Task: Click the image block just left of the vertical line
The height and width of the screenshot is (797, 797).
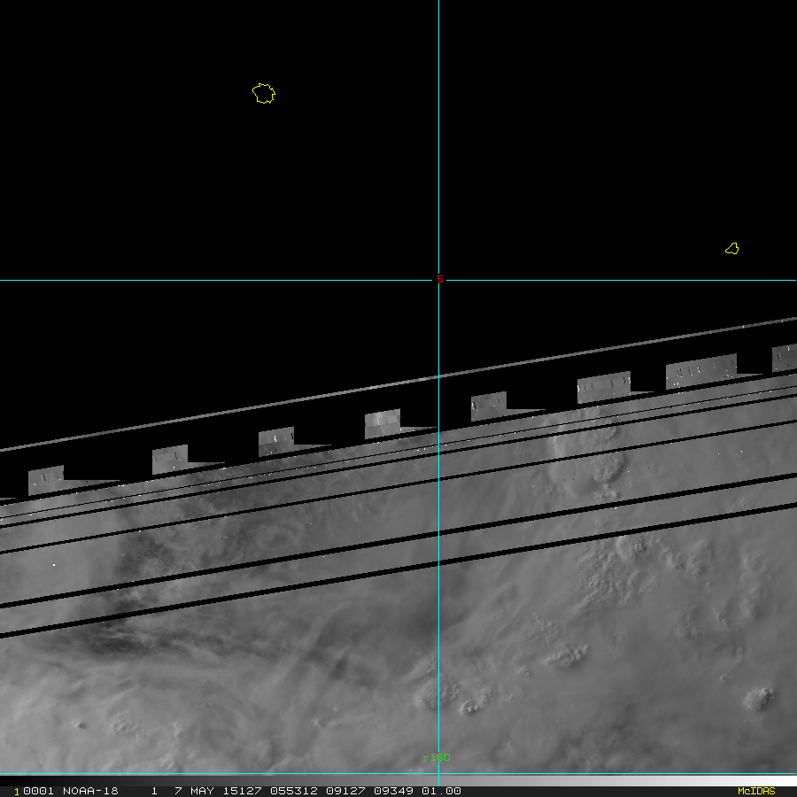Action: coord(383,423)
